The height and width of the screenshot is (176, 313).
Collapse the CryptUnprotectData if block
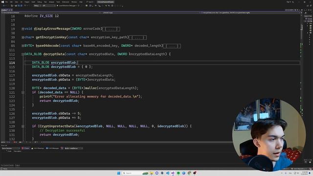click(23, 126)
